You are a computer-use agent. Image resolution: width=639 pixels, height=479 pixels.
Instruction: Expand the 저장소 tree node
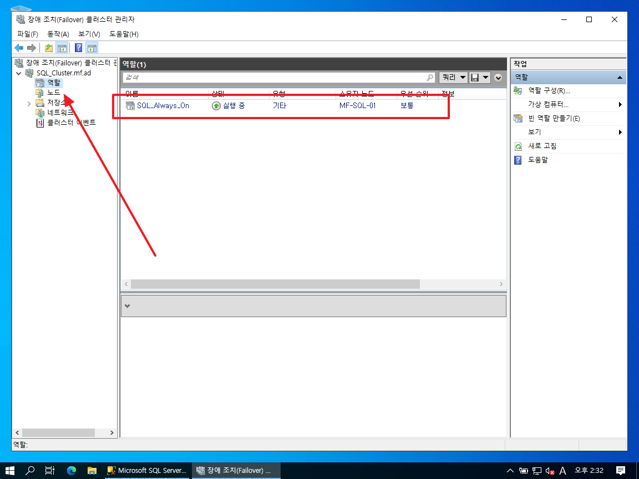point(29,103)
